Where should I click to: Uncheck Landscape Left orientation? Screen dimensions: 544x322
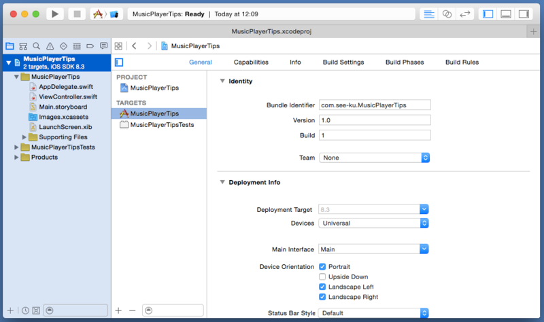click(322, 287)
